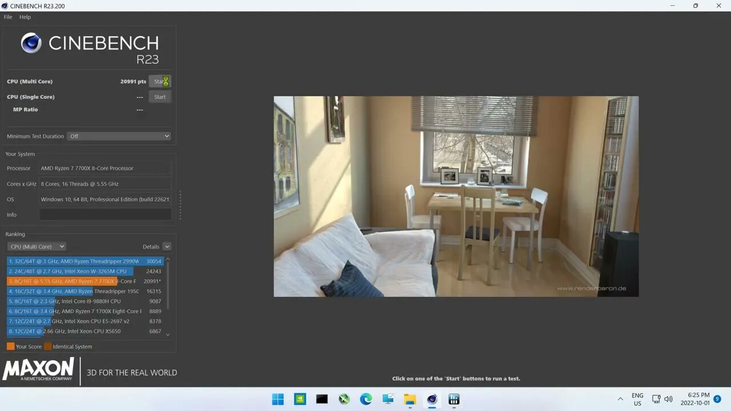The height and width of the screenshot is (411, 731).
Task: Click the ranking list scroll up arrow
Action: point(168,260)
